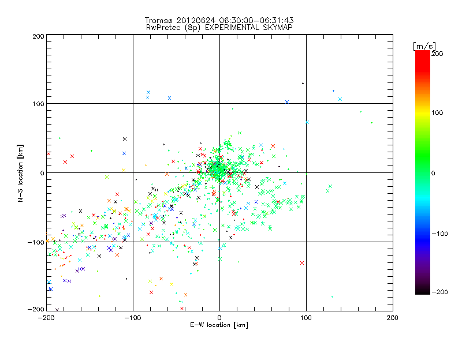462x346 pixels.
Task: Click the x-axis tick label '-200'
Action: [x=46, y=318]
